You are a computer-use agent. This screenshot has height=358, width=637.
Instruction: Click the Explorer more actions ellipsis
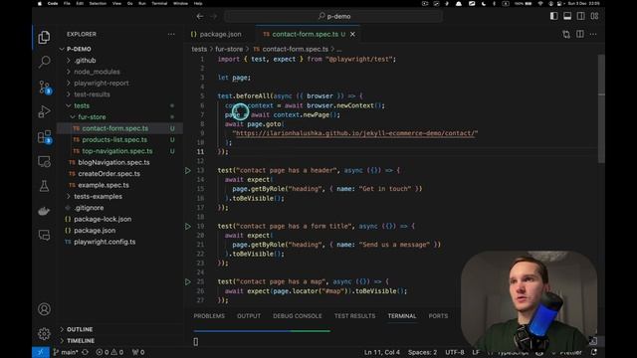[x=171, y=34]
